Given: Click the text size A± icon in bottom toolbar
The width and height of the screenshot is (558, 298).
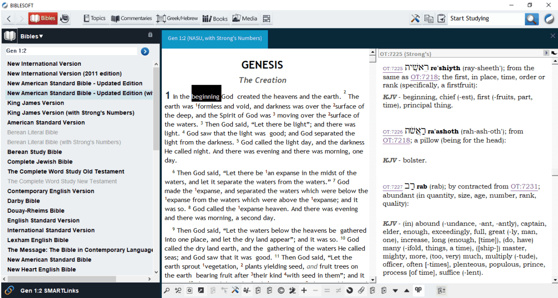Looking at the screenshot, I should coord(441,290).
